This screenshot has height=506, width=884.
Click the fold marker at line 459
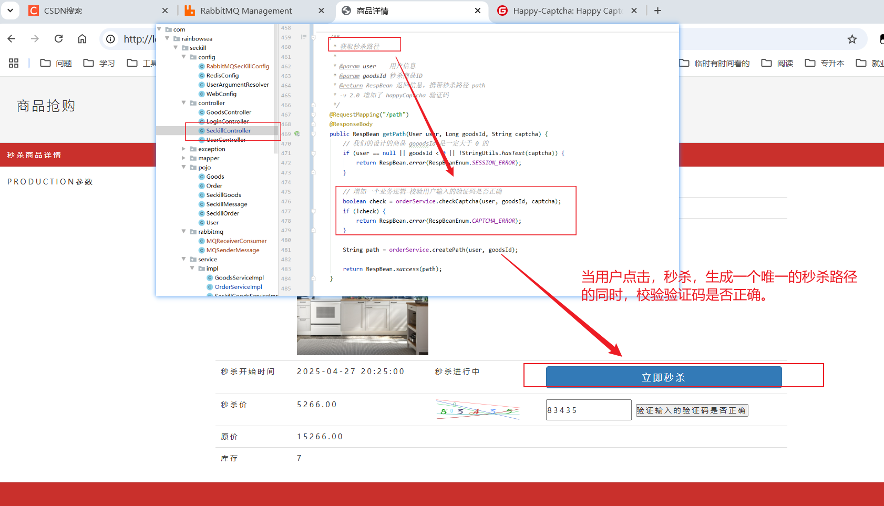pos(313,37)
